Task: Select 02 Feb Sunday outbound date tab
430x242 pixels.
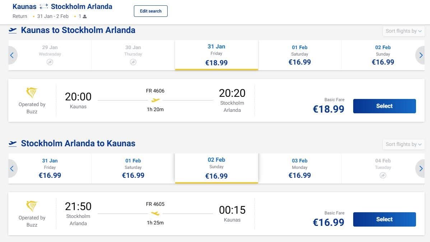Action: [383, 55]
